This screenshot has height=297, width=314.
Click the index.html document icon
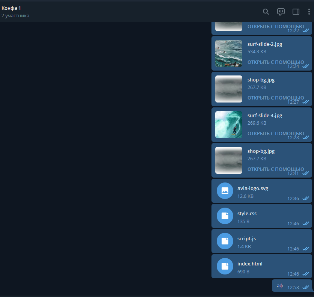(x=225, y=266)
